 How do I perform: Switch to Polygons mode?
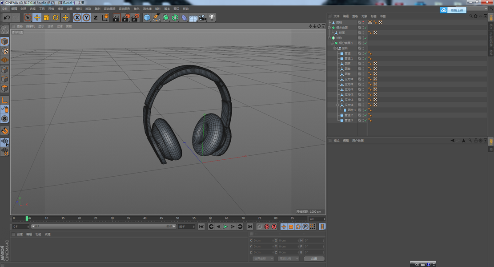(x=5, y=88)
